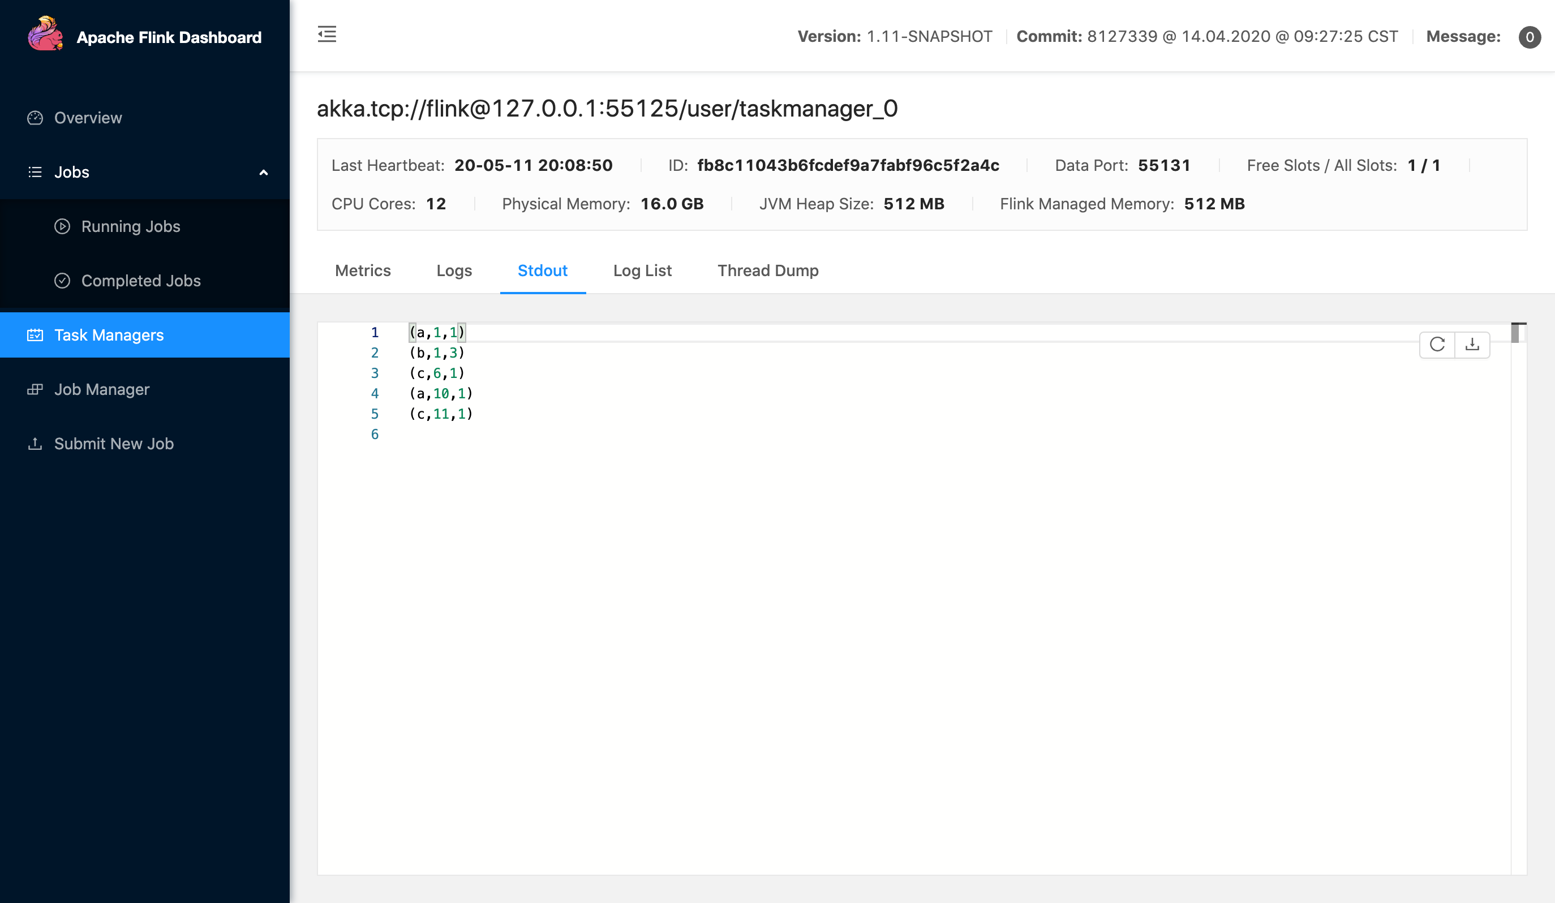Click stdout line (c,11,1)
Viewport: 1555px width, 903px height.
[x=441, y=414]
